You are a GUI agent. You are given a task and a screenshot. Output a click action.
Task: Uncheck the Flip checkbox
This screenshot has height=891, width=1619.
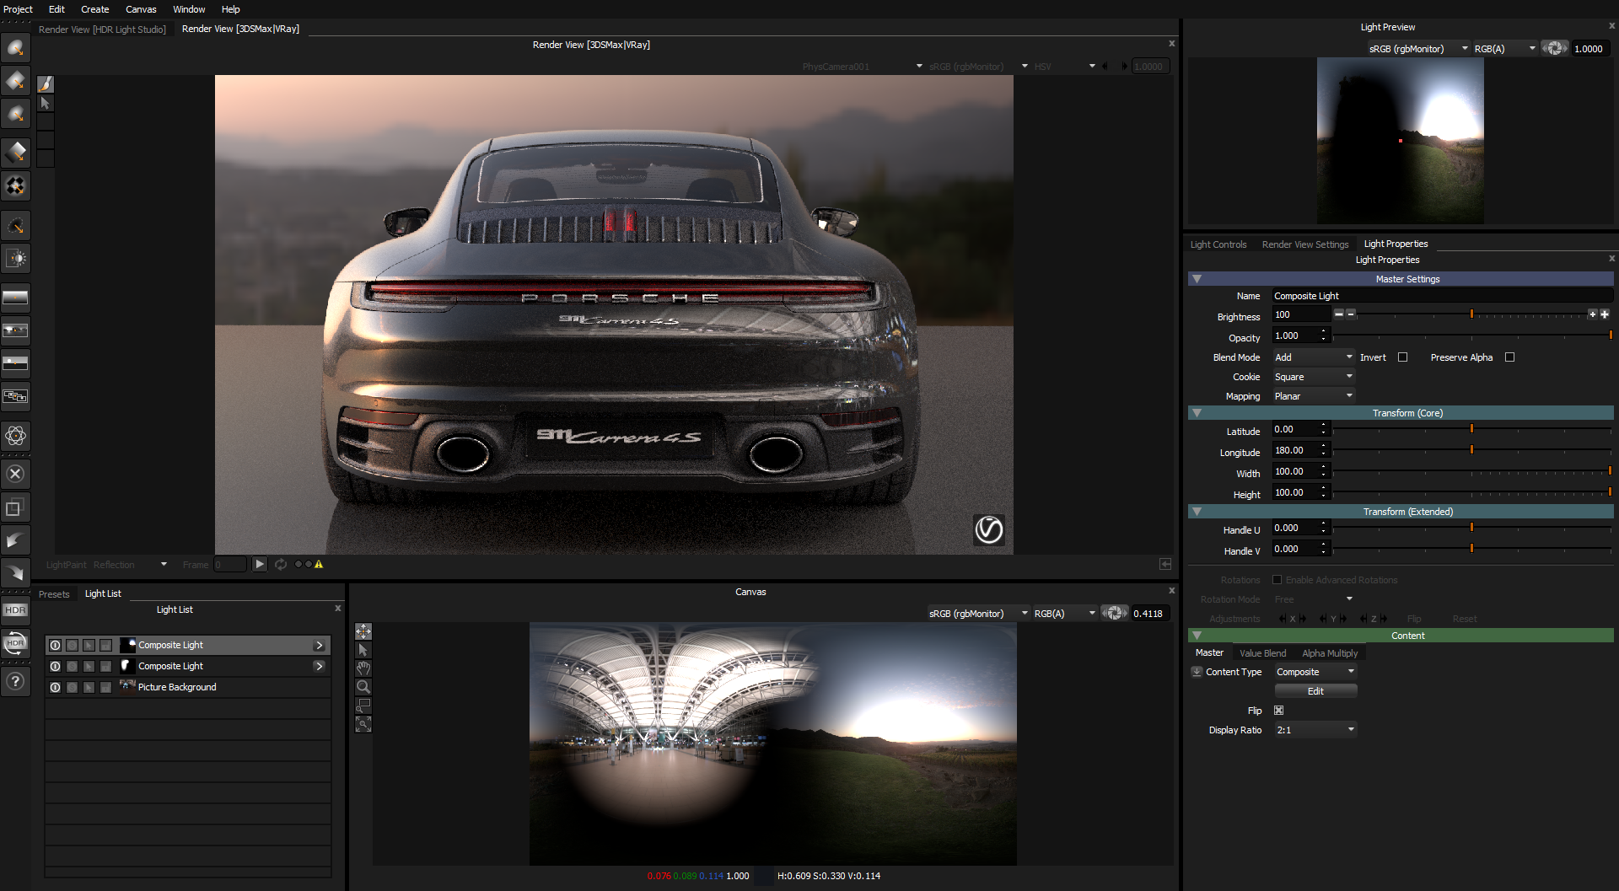[x=1278, y=711]
